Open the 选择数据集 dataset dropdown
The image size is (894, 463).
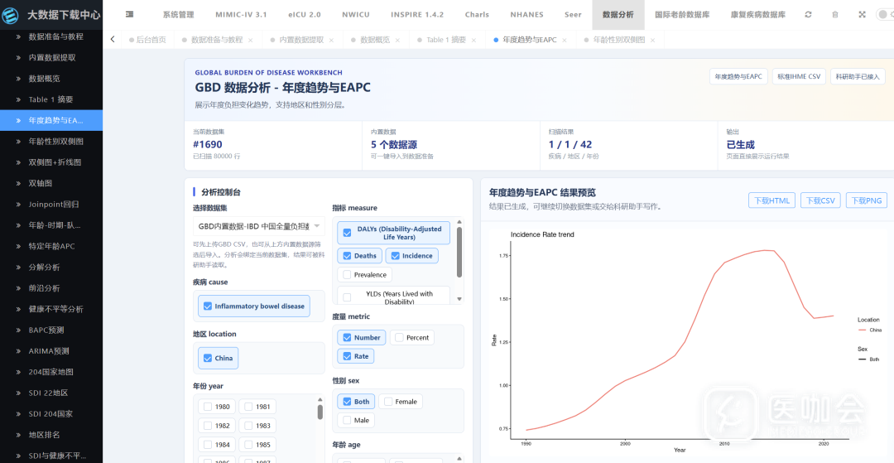click(259, 226)
